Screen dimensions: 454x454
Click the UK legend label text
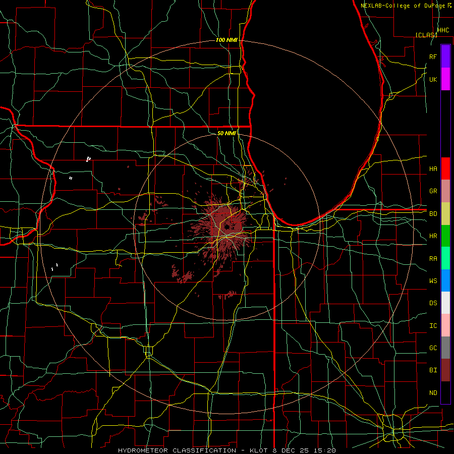(x=433, y=79)
